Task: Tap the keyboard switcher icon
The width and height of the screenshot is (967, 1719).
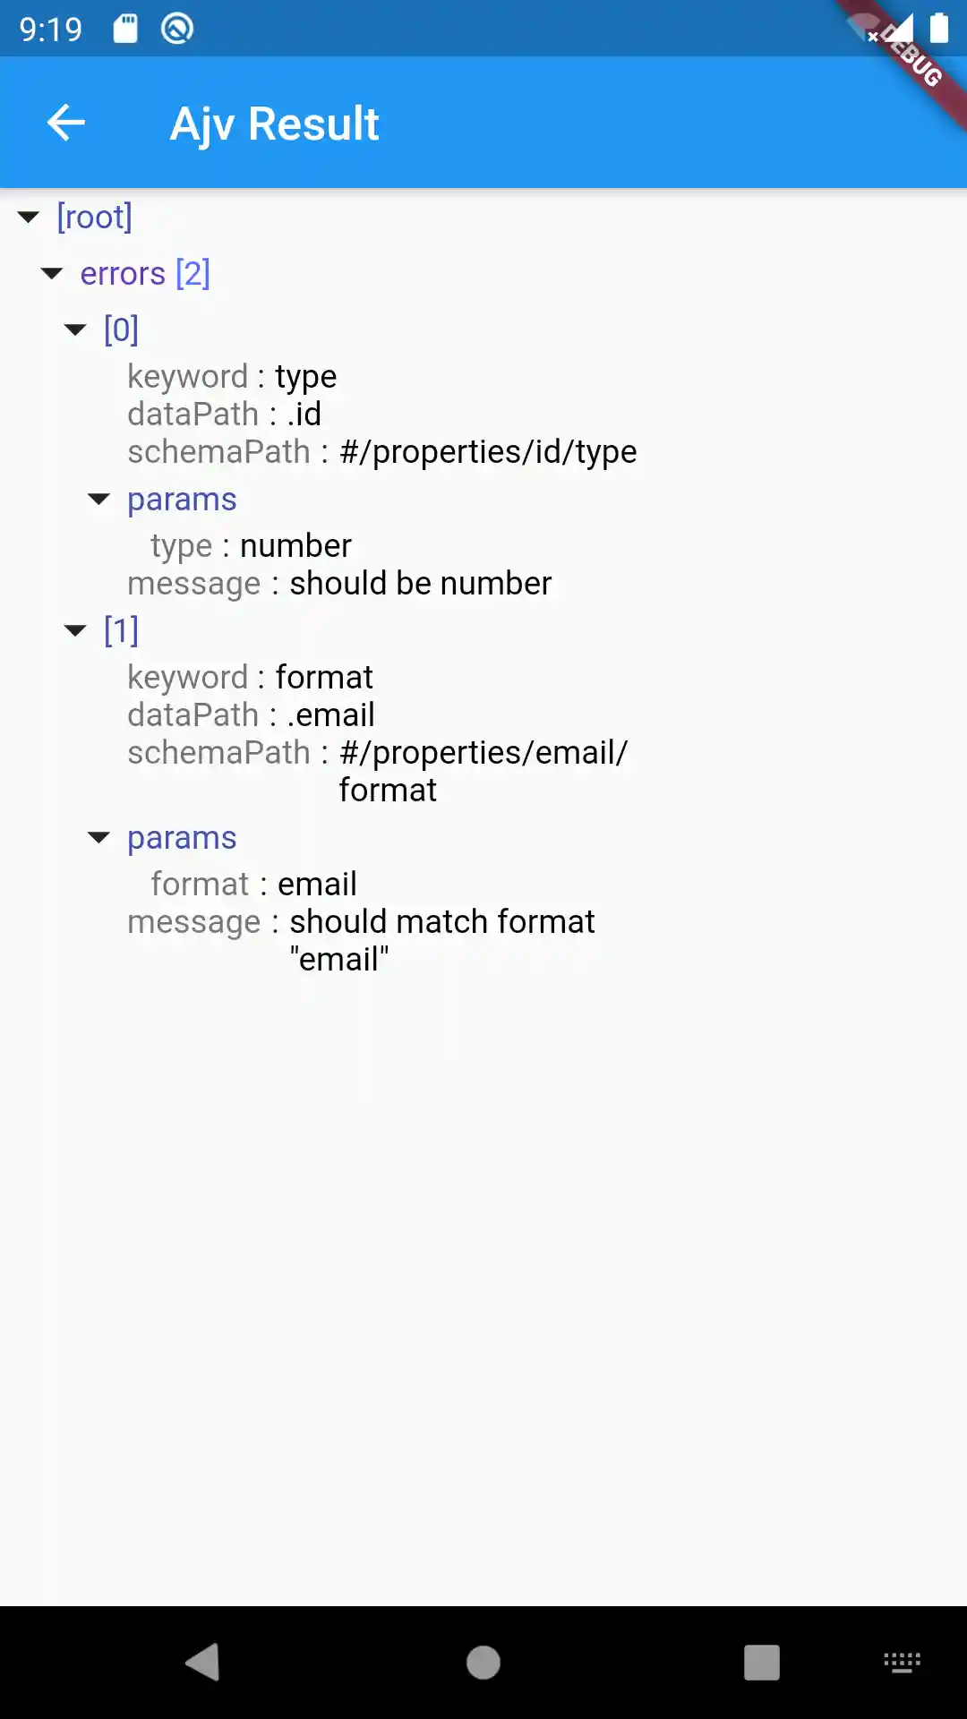Action: click(x=902, y=1663)
